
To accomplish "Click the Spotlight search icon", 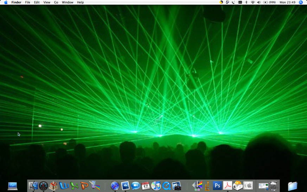I will (x=301, y=2).
